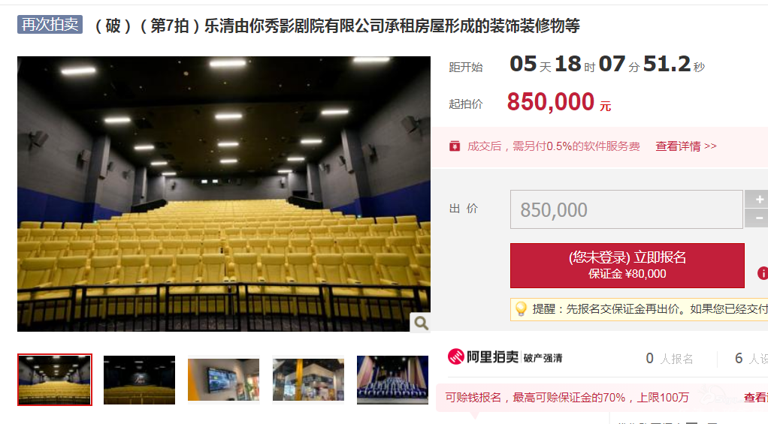Select the third thumbnail showing wall screens
768x424 pixels.
[x=224, y=380]
